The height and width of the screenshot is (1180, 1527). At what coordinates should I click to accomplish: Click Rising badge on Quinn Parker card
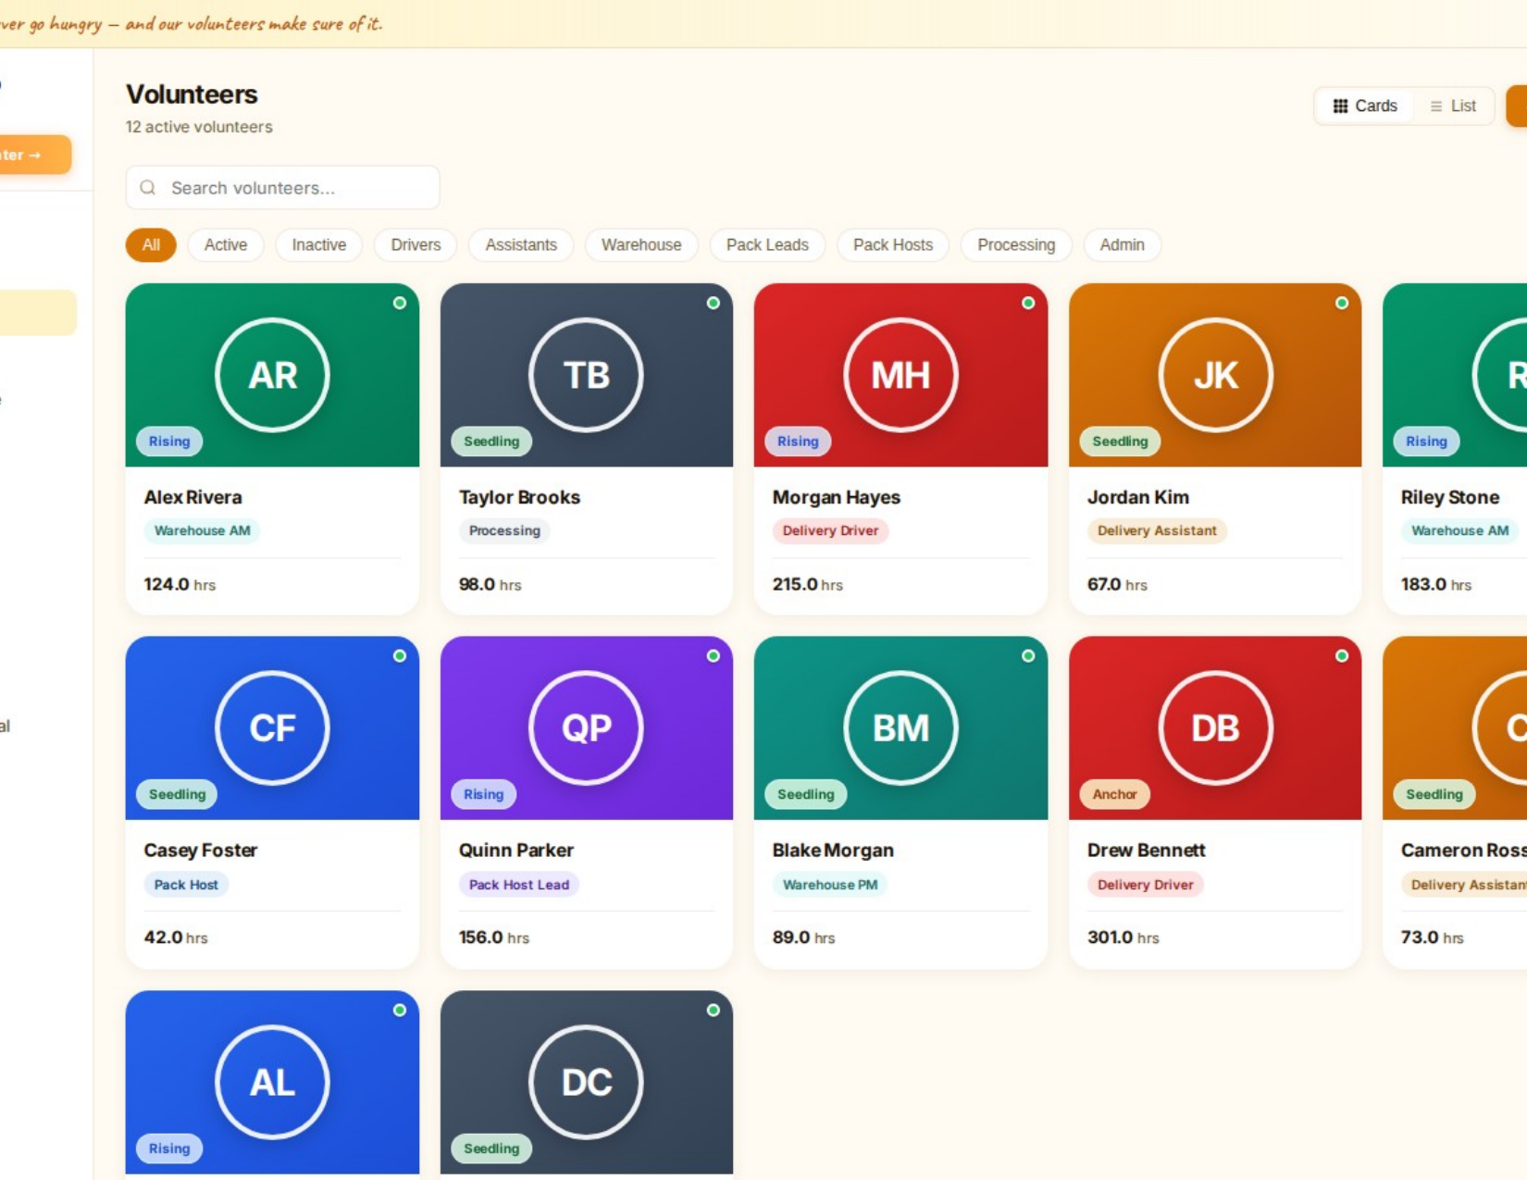pos(483,794)
